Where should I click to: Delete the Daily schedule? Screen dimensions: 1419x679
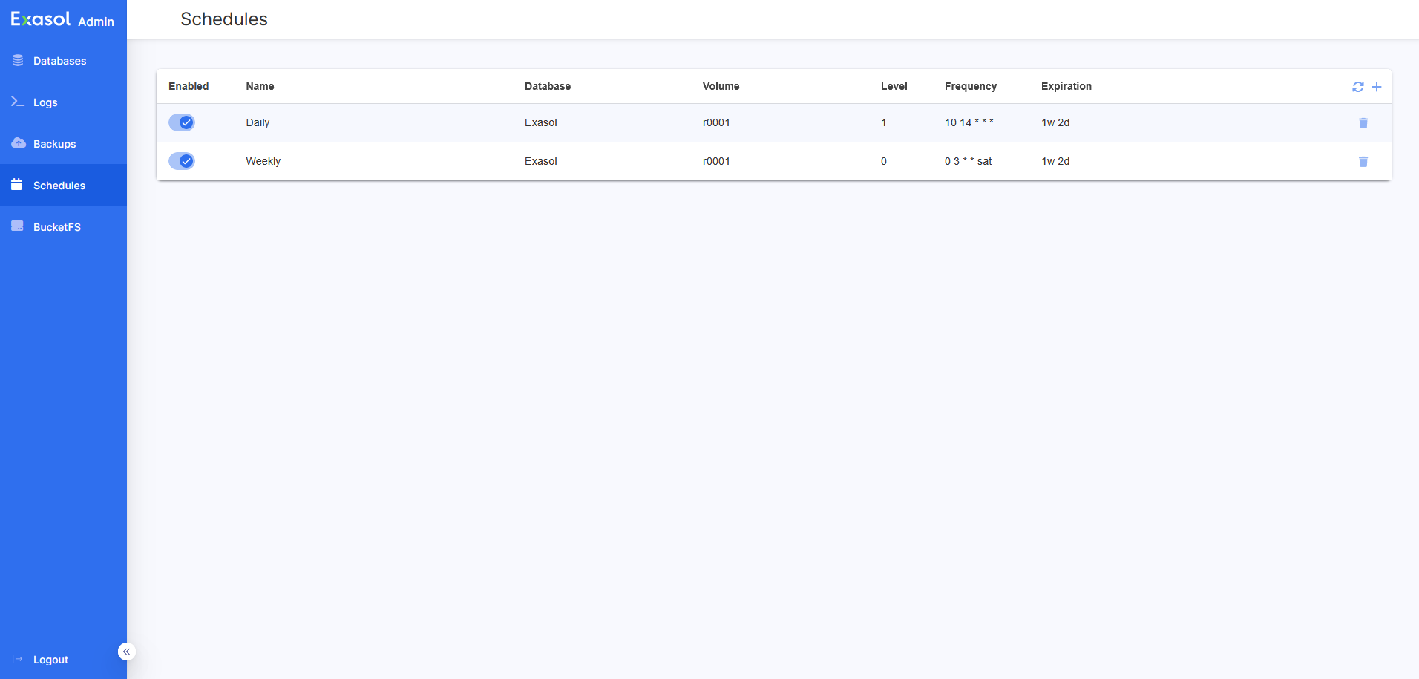[1363, 123]
